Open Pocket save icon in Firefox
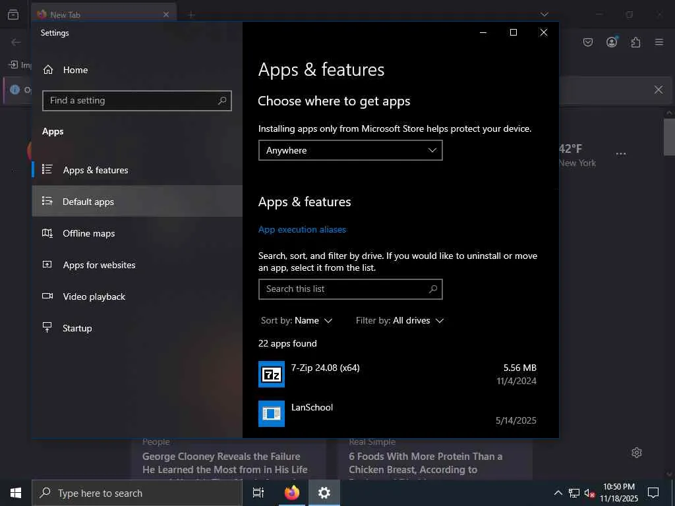675x506 pixels. pyautogui.click(x=588, y=42)
